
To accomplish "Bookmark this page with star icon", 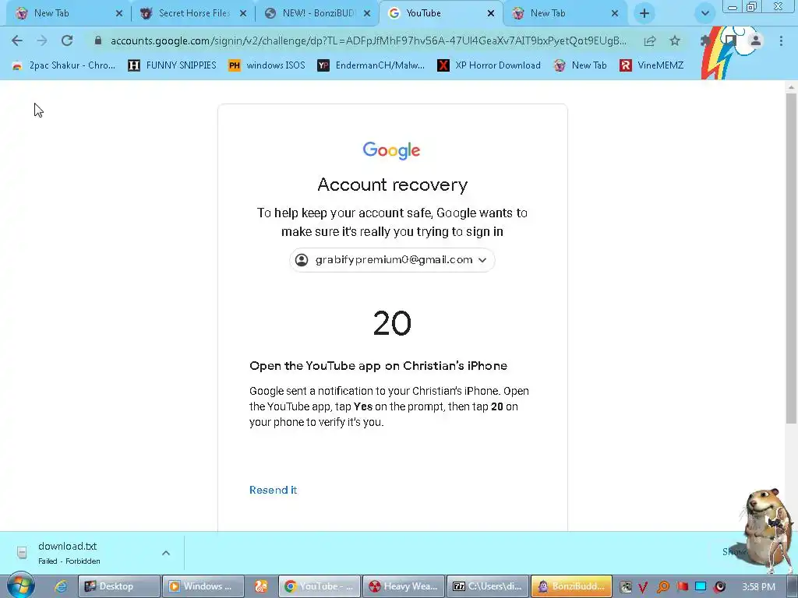I will (x=675, y=40).
